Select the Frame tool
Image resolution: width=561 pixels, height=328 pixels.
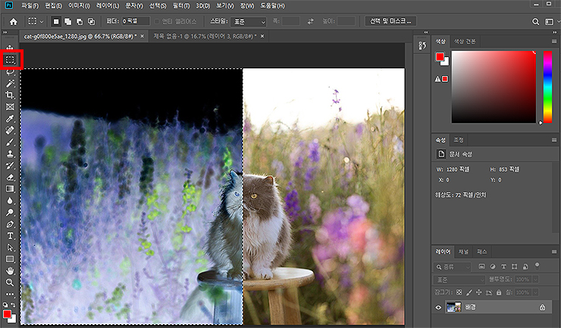(10, 107)
